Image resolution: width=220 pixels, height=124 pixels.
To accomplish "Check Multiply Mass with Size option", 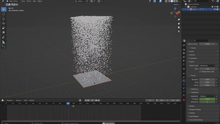I will coord(200,72).
